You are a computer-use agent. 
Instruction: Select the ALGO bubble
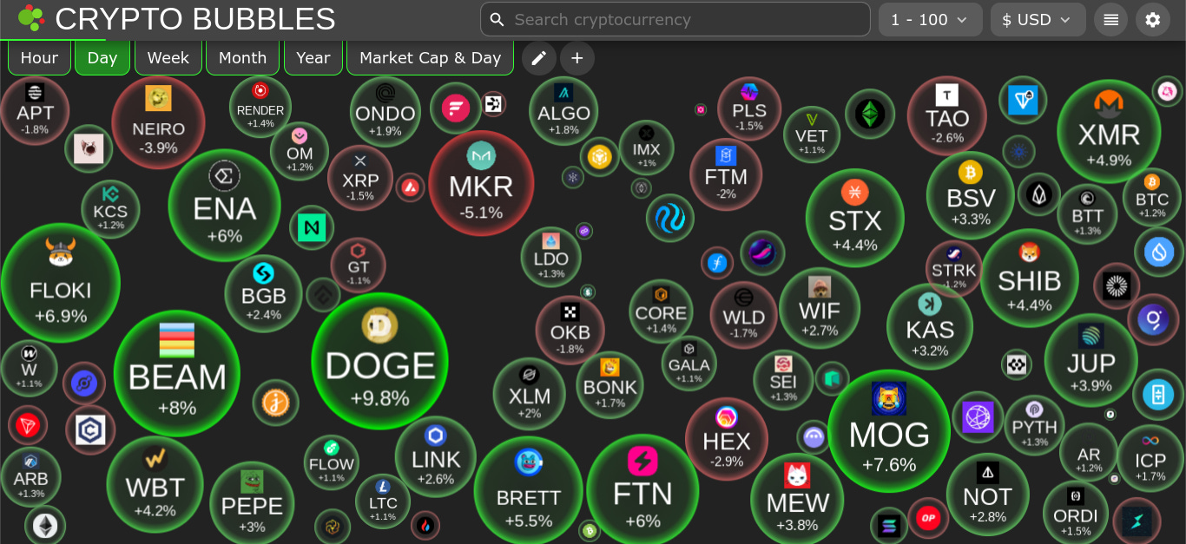point(563,111)
